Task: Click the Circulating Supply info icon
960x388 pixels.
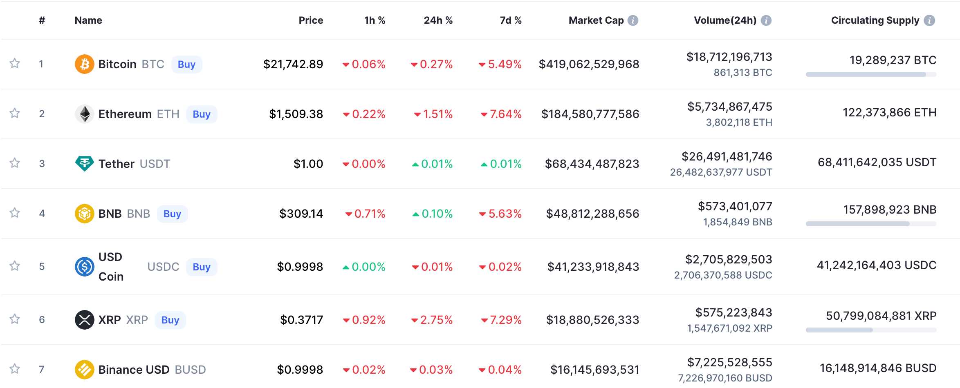Action: [929, 20]
